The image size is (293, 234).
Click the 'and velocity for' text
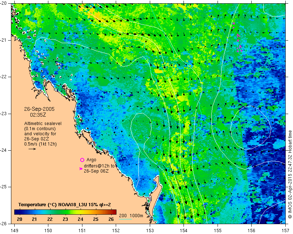click(x=40, y=134)
